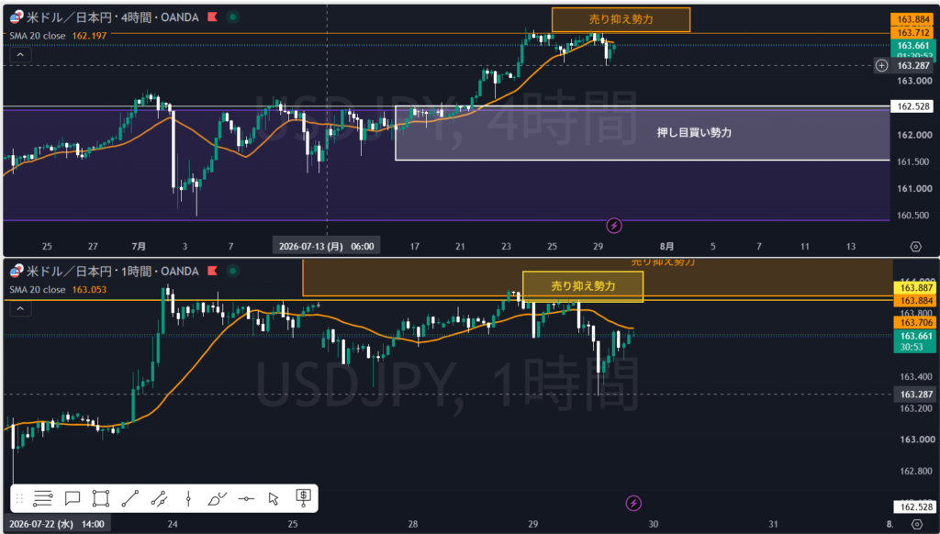Image resolution: width=940 pixels, height=534 pixels.
Task: Select SMA 20 close indicator on 1-hour chart
Action: coord(37,289)
